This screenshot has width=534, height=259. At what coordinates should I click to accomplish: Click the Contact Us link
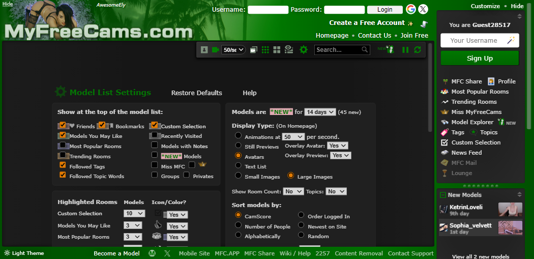click(x=374, y=36)
